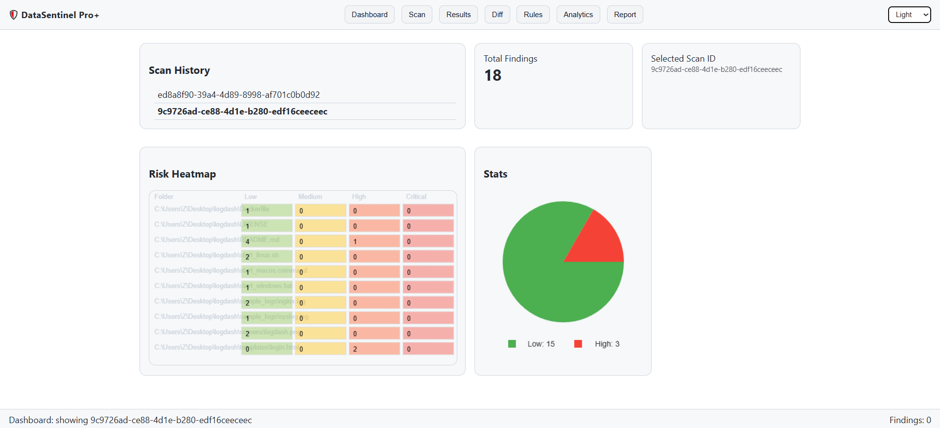Image resolution: width=940 pixels, height=428 pixels.
Task: Click the Critical column header in heatmap
Action: tap(416, 197)
